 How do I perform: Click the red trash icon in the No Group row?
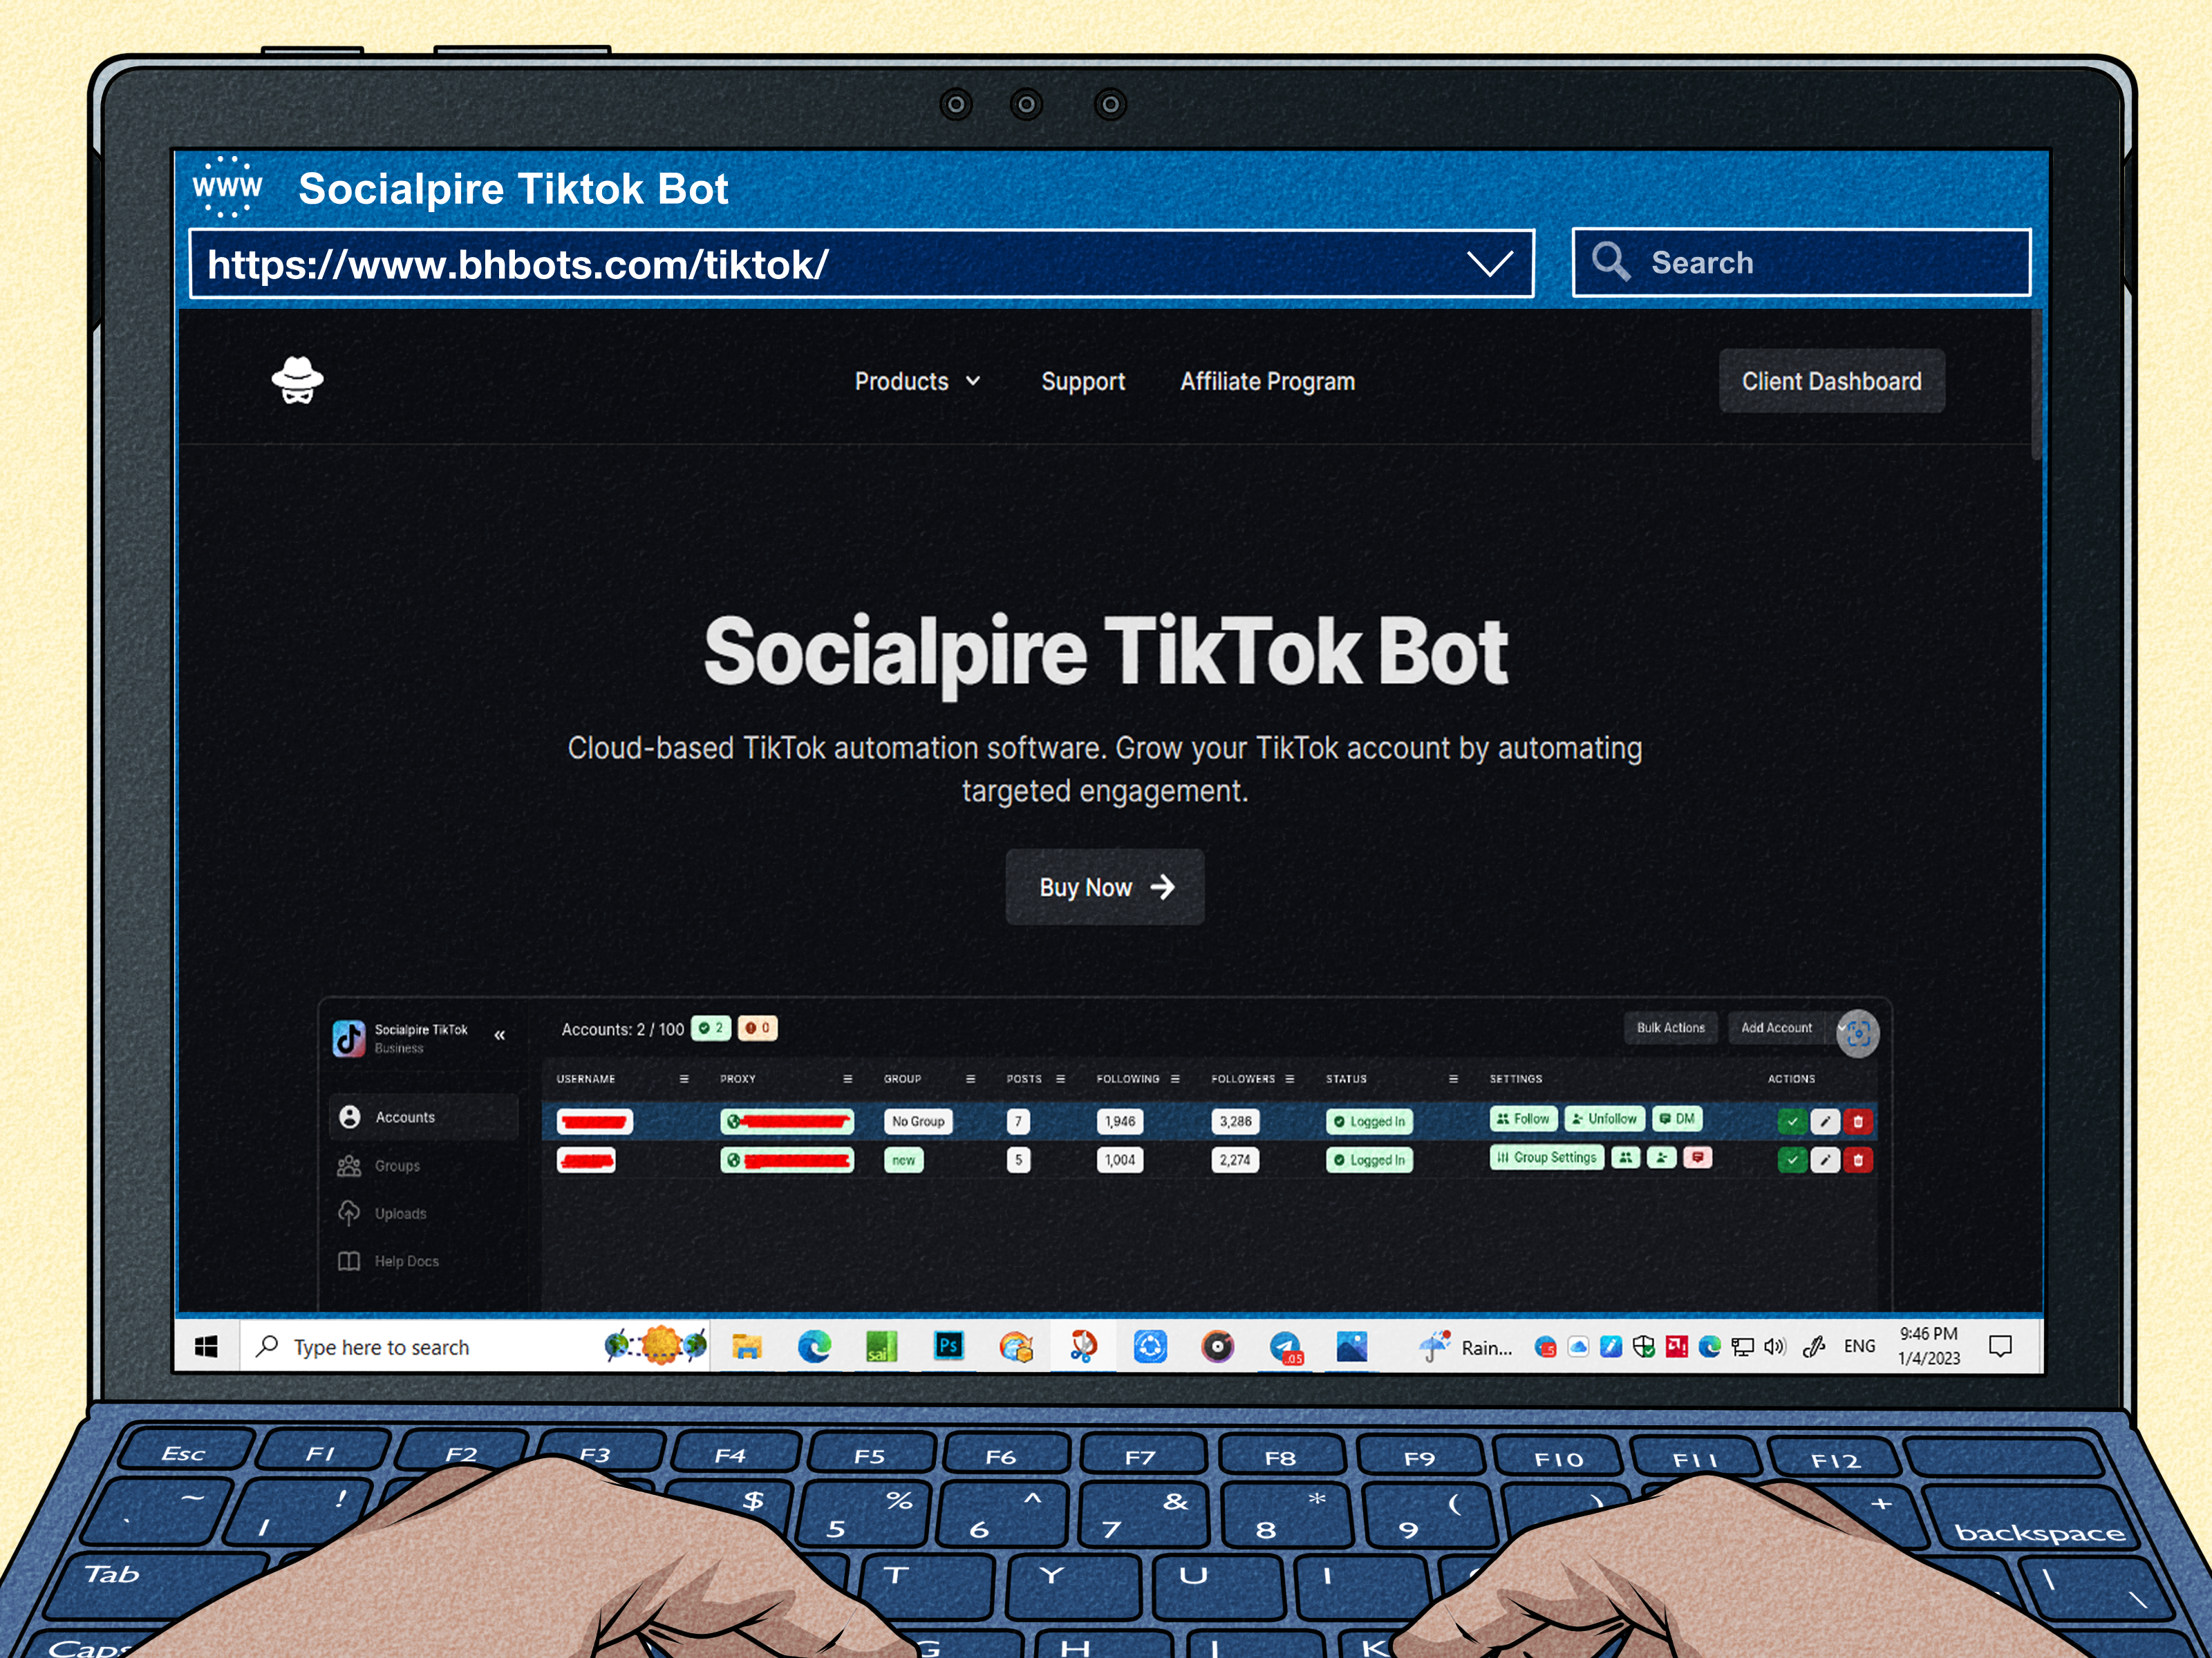[x=1858, y=1121]
